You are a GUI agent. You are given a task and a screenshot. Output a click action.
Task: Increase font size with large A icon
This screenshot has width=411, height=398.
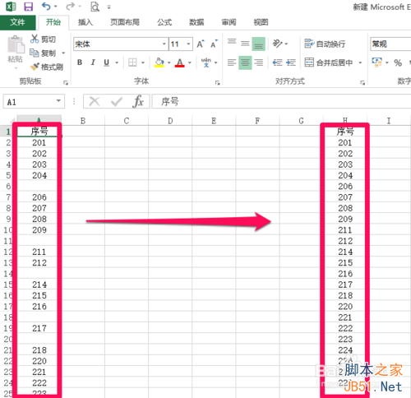201,44
